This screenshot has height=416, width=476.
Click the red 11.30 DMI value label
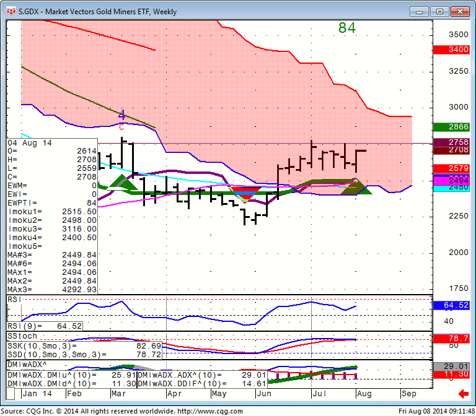point(451,374)
